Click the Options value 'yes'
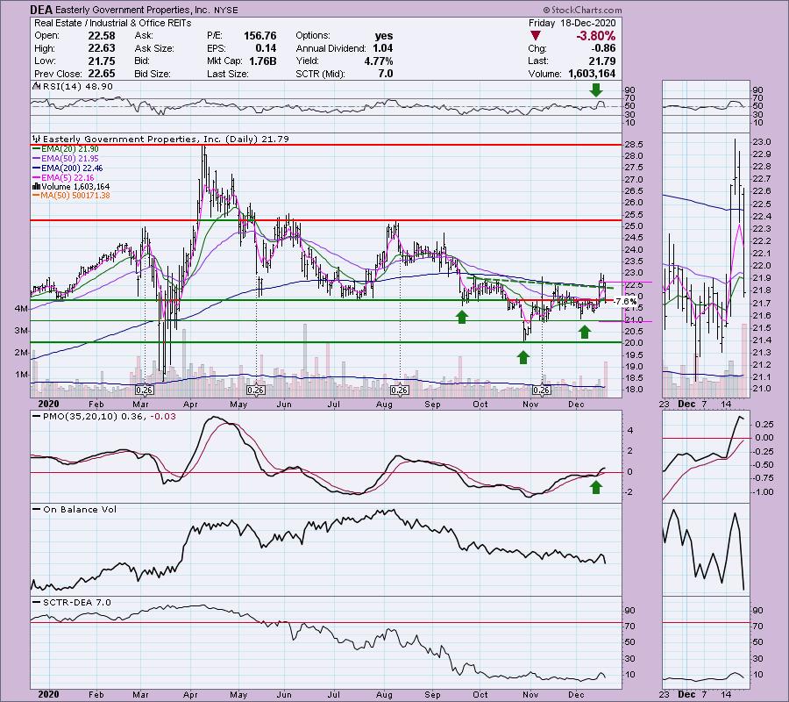Screen dimensions: 789x702 tap(384, 36)
